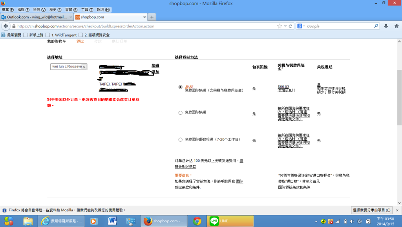The height and width of the screenshot is (227, 402).
Task: Select recommended express shipping with duty guarantee
Action: tap(181, 87)
